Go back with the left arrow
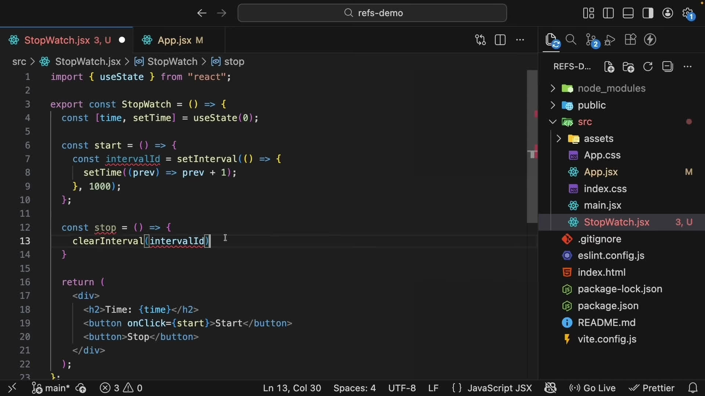705x396 pixels. pos(202,13)
